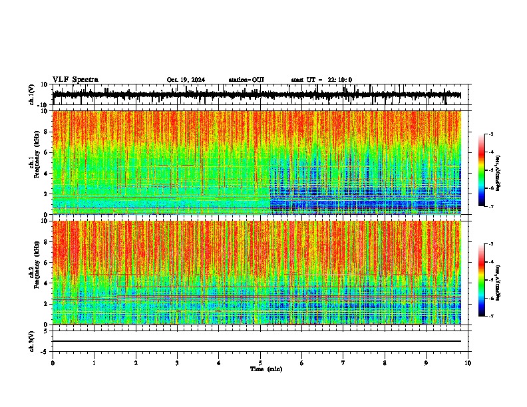Click the "3" tick on Time axis
This screenshot has width=527, height=407.
click(x=177, y=363)
